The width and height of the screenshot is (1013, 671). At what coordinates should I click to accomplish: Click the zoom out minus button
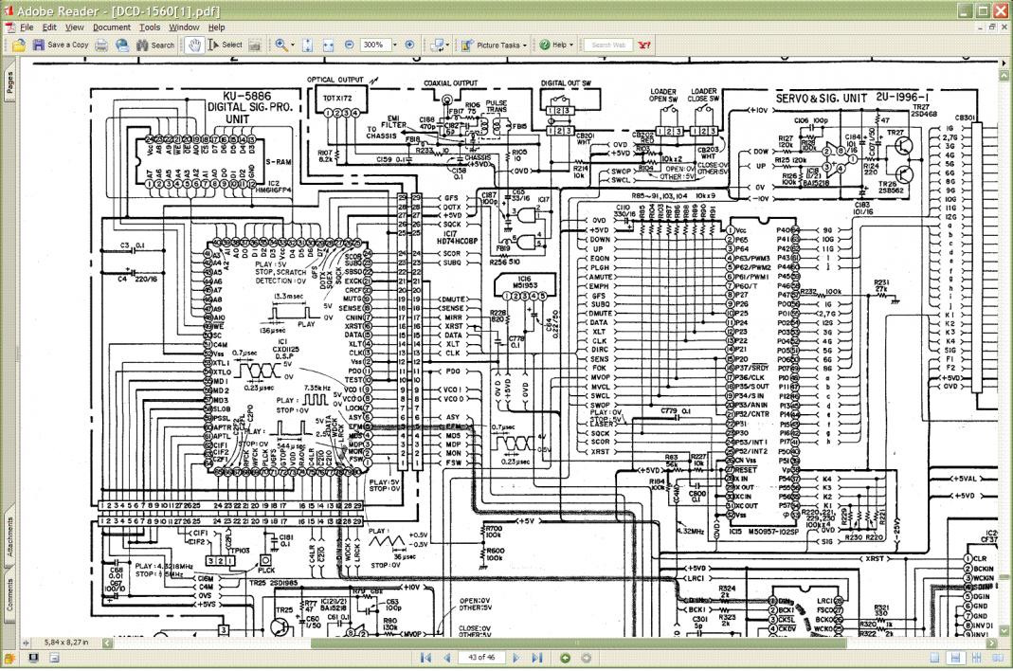coord(350,45)
